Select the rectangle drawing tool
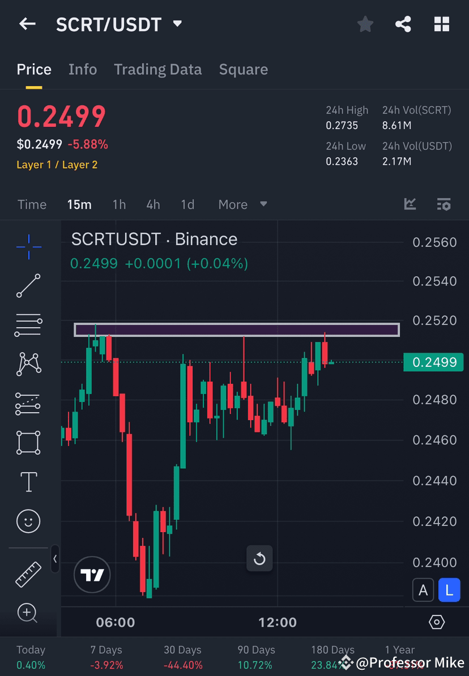Image resolution: width=469 pixels, height=676 pixels. tap(28, 443)
